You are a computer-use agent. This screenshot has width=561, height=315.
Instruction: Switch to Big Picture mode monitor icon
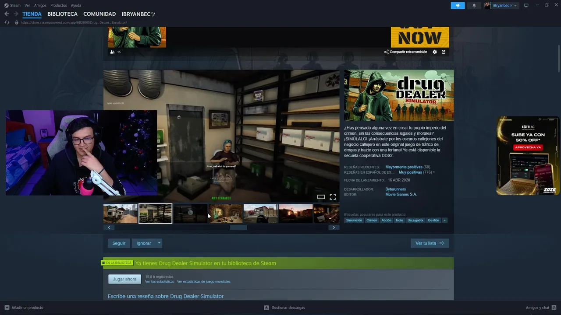526,5
